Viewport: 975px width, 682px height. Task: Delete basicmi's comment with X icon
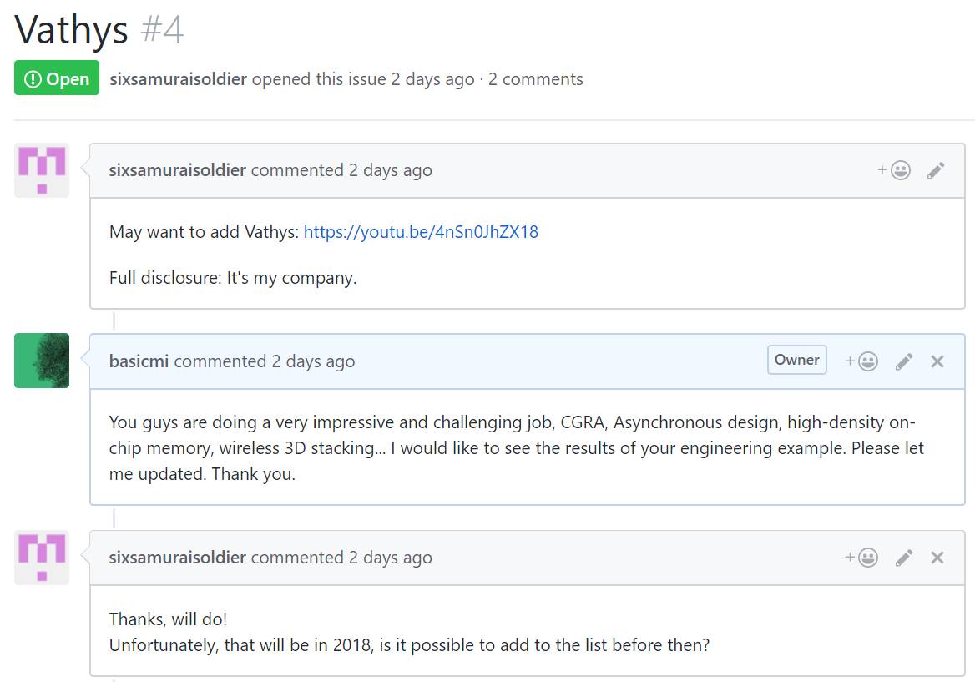[937, 361]
